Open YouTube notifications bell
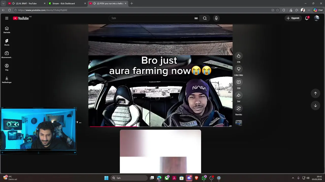The width and height of the screenshot is (325, 182). coord(307,18)
